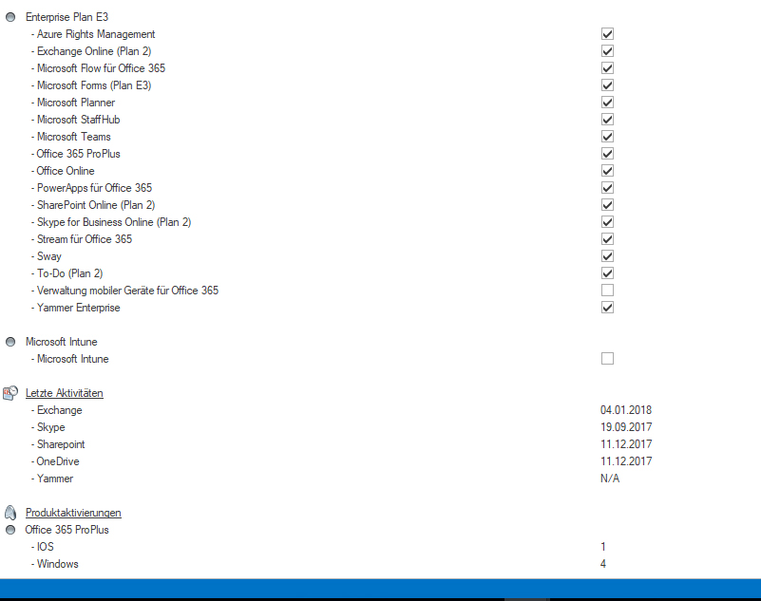Select the Sharepoint date 11.12.2017
Viewport: 761px width, 601px height.
click(x=626, y=444)
